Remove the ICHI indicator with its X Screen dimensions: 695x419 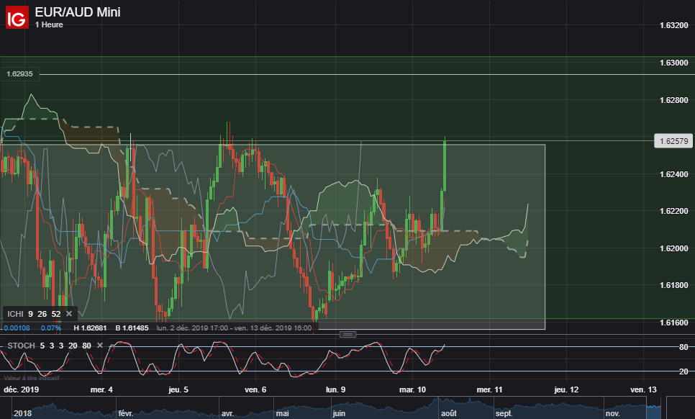[x=69, y=314]
